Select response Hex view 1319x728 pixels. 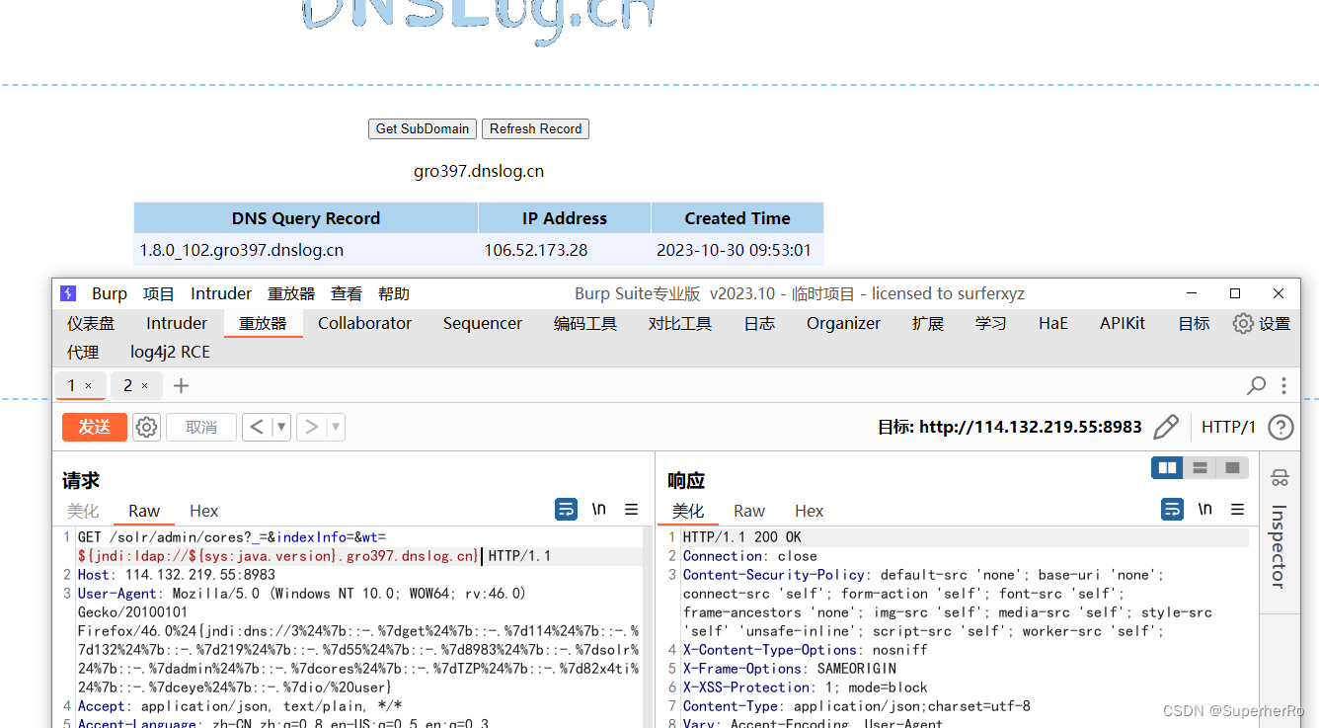(809, 511)
